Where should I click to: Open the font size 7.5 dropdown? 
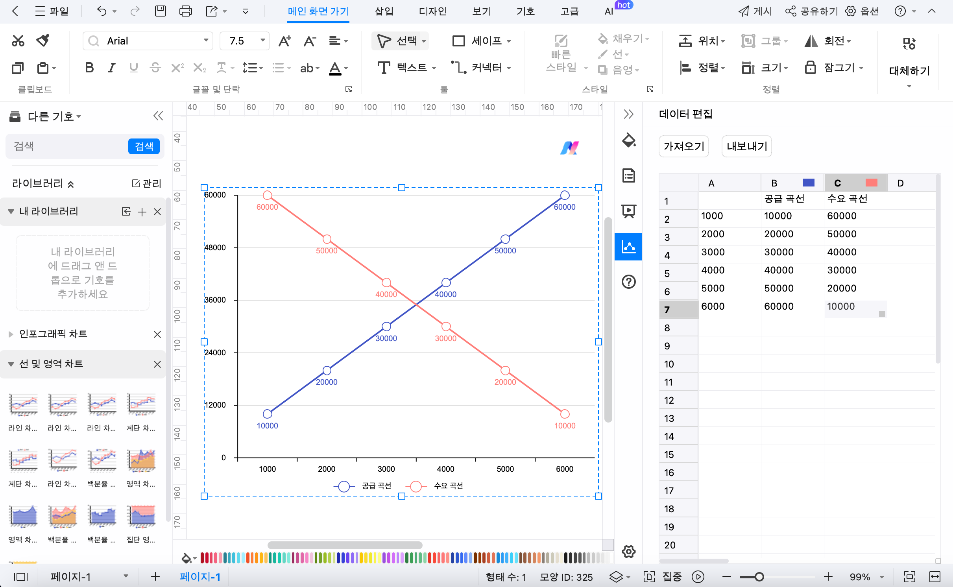(262, 41)
